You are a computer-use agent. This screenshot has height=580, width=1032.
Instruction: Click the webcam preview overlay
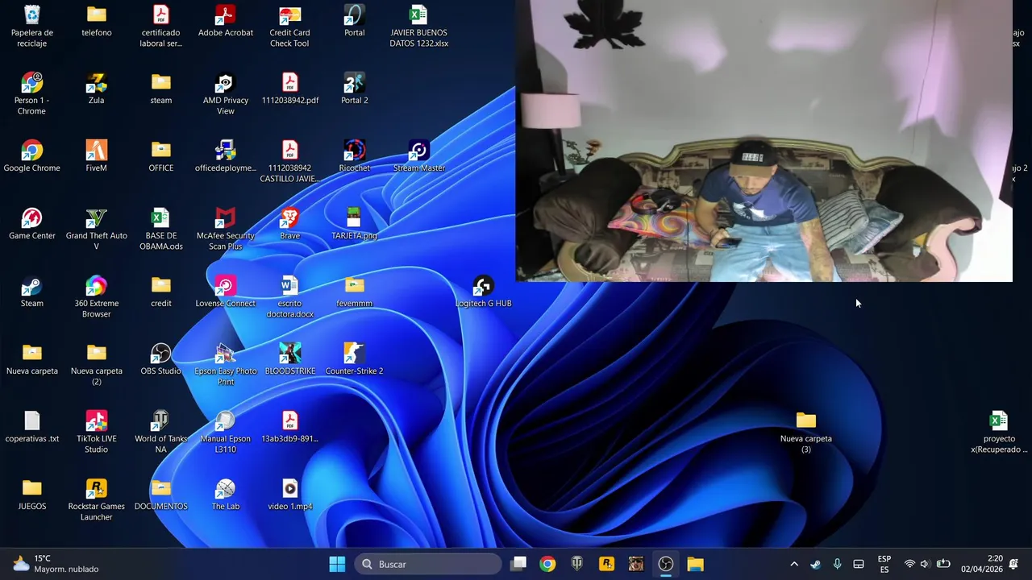click(x=764, y=141)
